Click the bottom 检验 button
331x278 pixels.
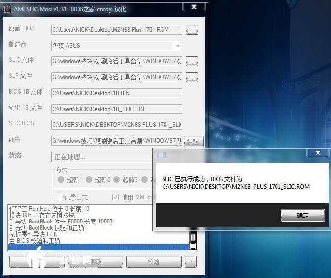click(x=153, y=261)
